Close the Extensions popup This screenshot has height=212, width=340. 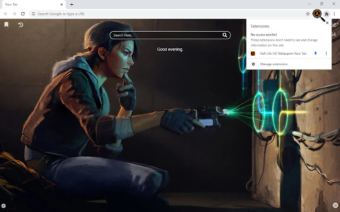327,23
